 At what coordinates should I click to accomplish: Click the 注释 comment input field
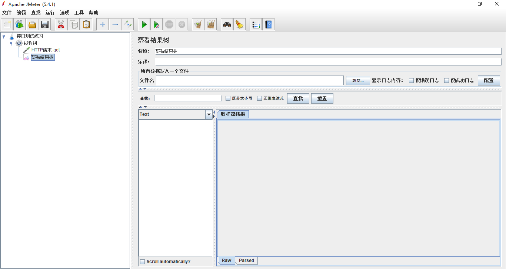click(328, 62)
